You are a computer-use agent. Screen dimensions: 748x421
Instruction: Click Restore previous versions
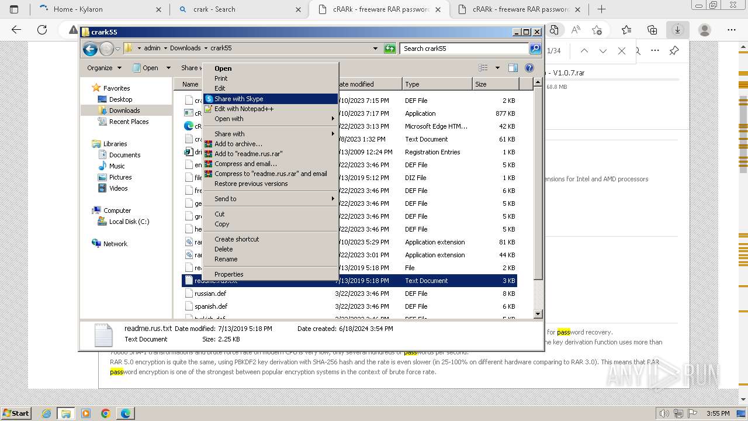pyautogui.click(x=270, y=184)
